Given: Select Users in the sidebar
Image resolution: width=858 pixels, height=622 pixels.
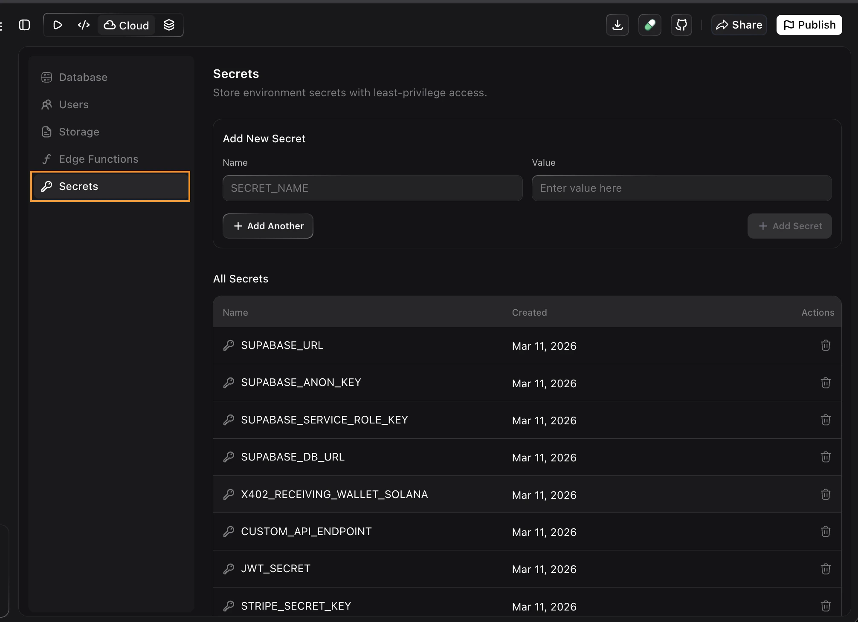Looking at the screenshot, I should click(x=74, y=104).
